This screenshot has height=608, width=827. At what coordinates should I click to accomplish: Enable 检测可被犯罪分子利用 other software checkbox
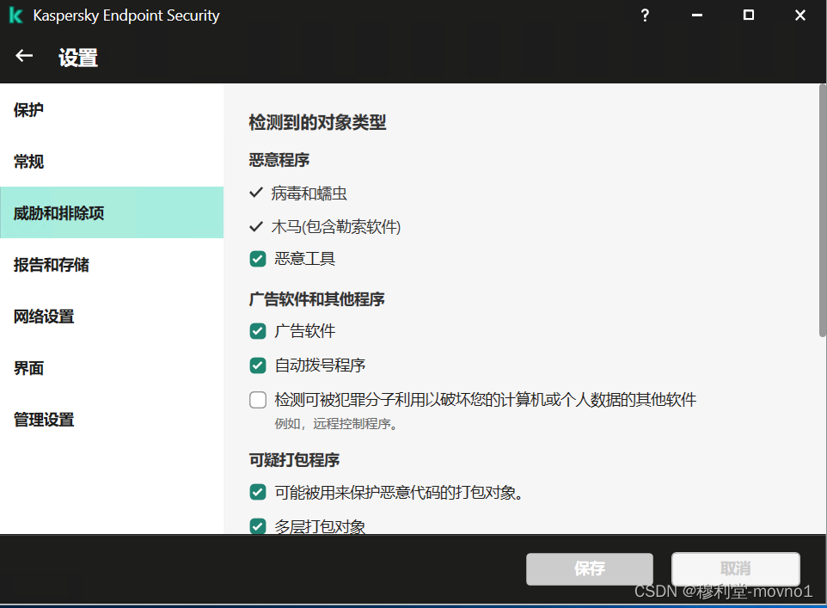(257, 400)
